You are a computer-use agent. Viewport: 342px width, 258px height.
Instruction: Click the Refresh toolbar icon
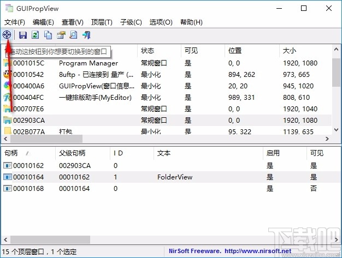(x=36, y=35)
